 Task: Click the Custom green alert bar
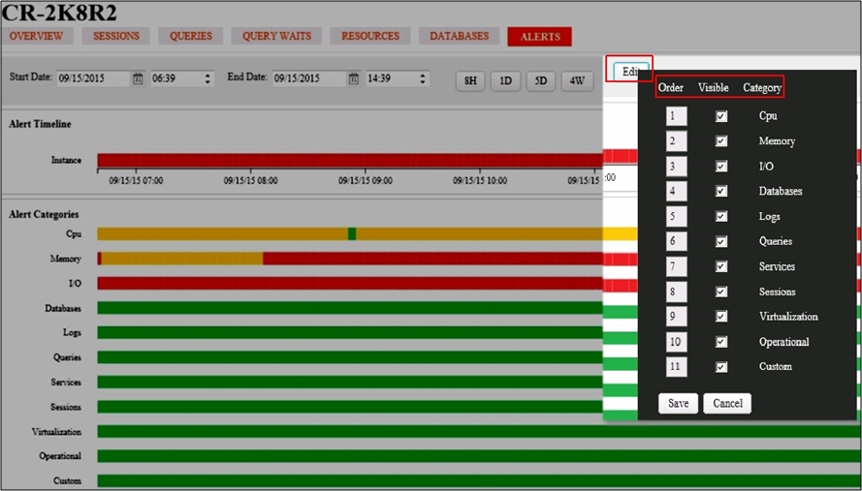(x=478, y=481)
